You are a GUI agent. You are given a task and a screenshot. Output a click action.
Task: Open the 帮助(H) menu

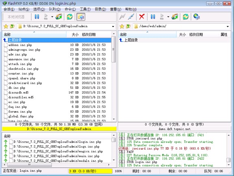click(131, 9)
